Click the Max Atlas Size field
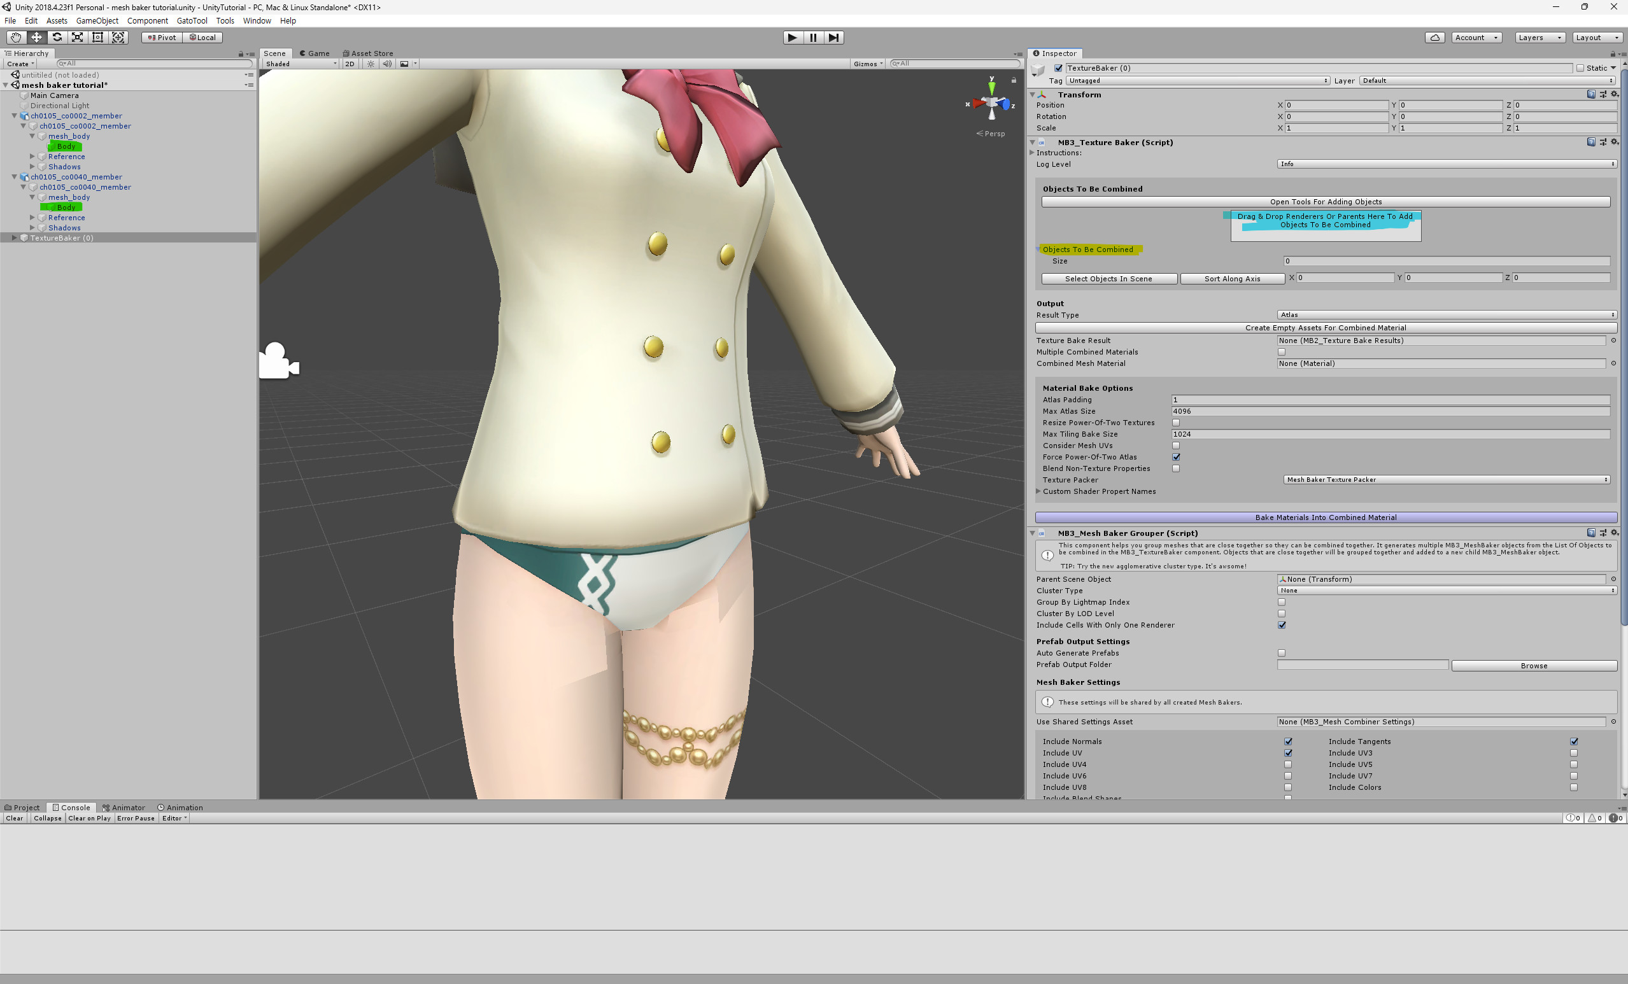This screenshot has height=984, width=1628. point(1390,411)
